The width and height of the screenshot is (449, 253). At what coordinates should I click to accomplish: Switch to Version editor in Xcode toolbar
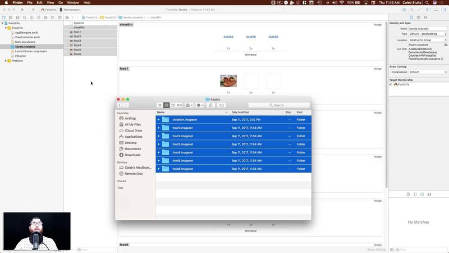(419, 10)
